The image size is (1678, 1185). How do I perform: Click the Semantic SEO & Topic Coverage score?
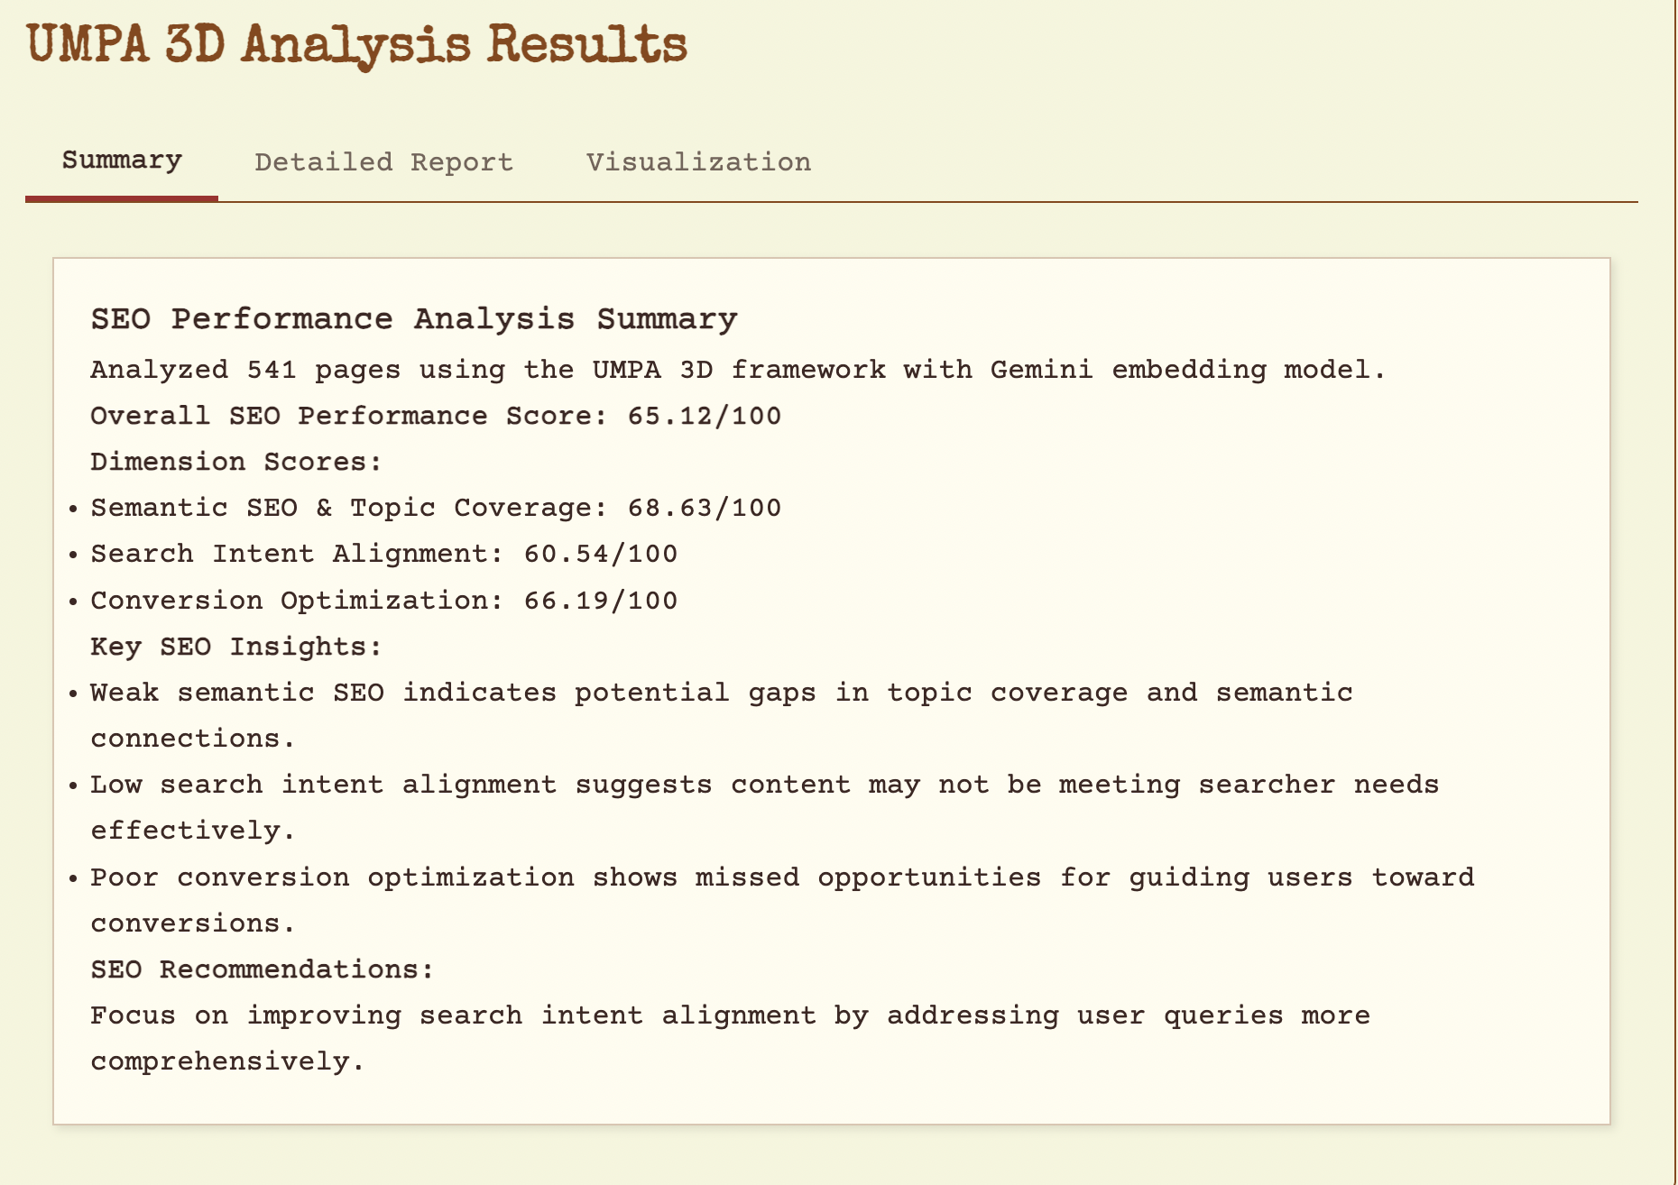[x=436, y=508]
